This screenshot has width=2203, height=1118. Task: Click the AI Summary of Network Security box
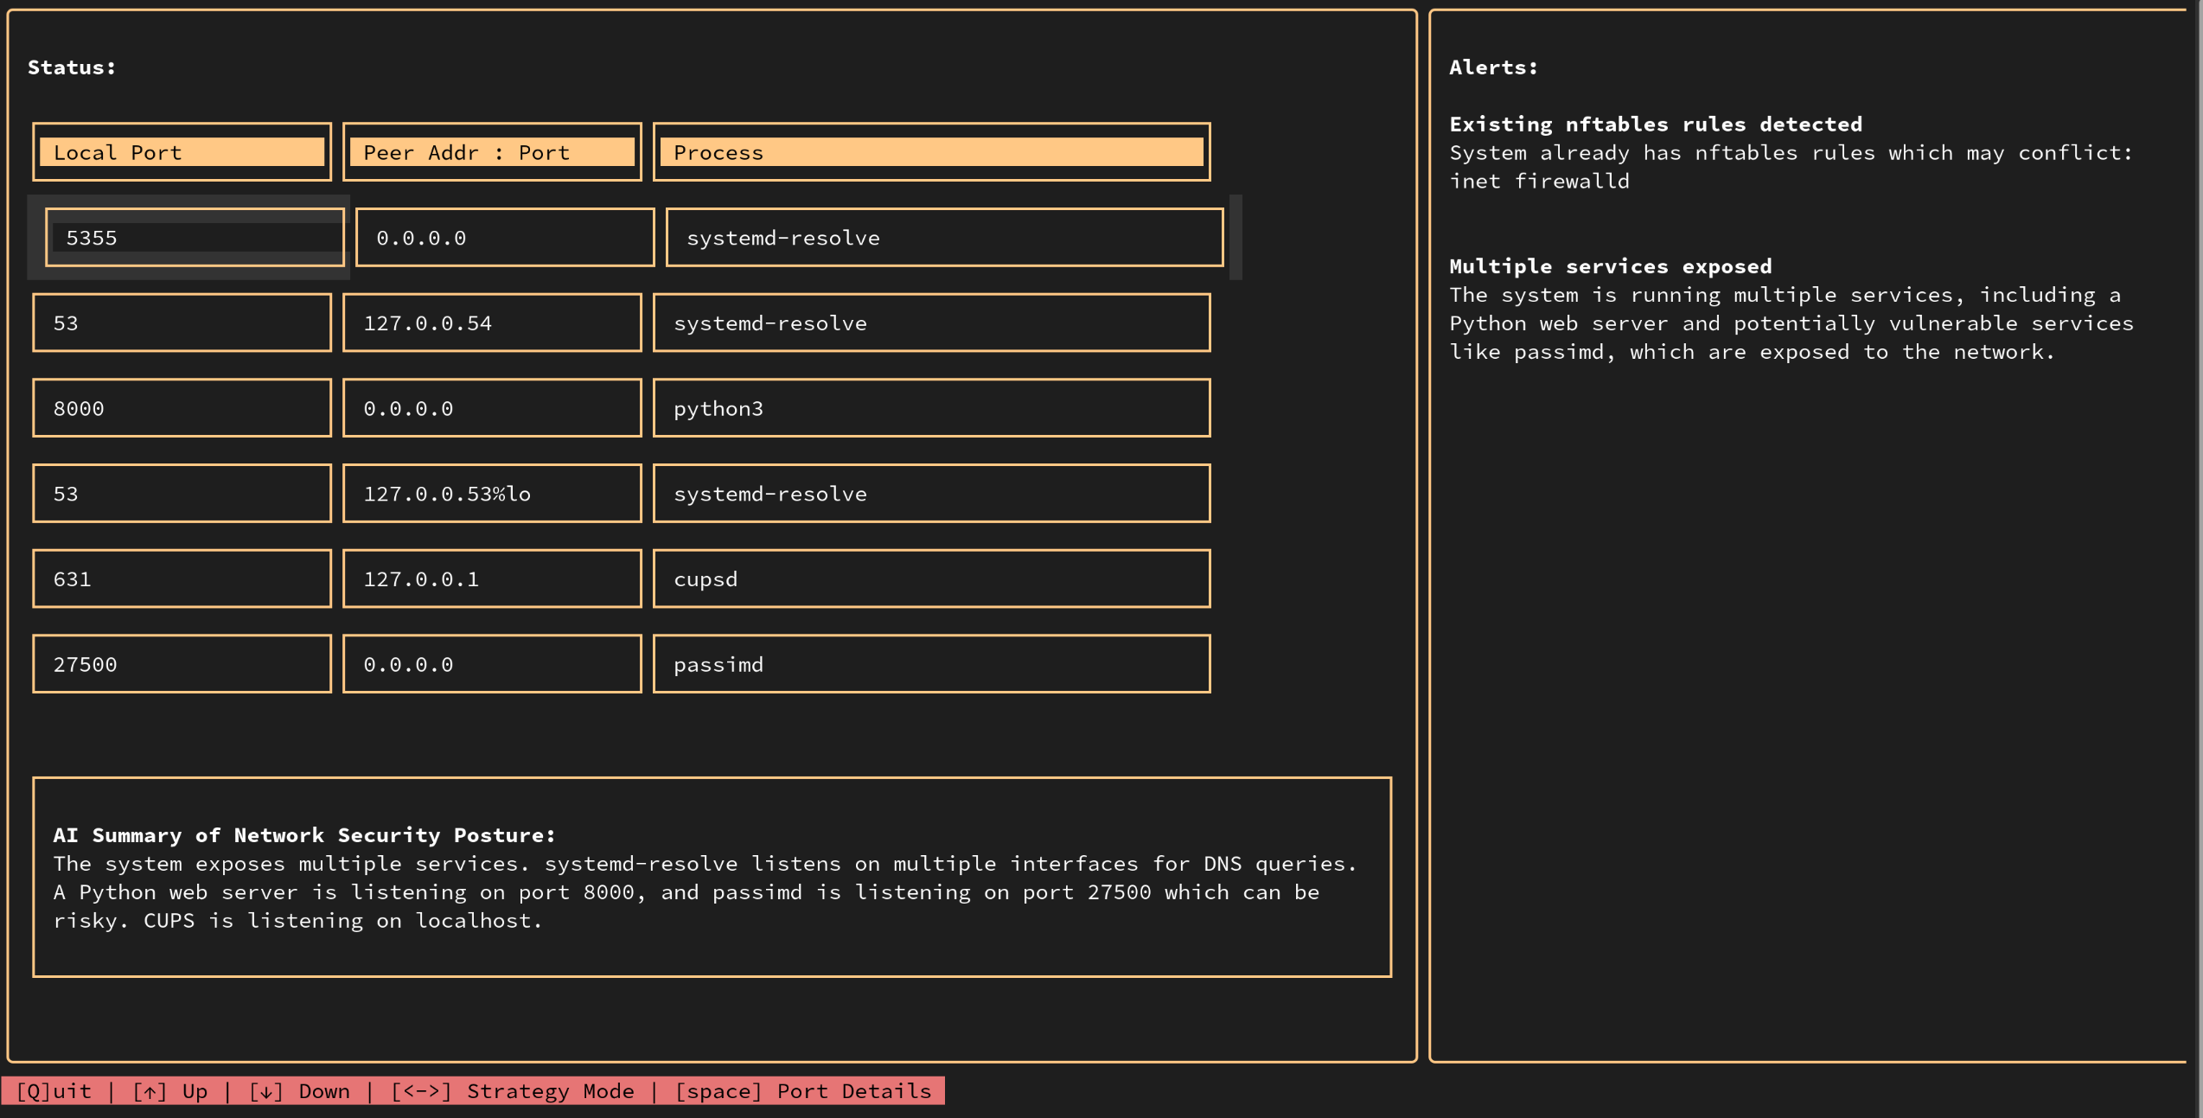(712, 877)
